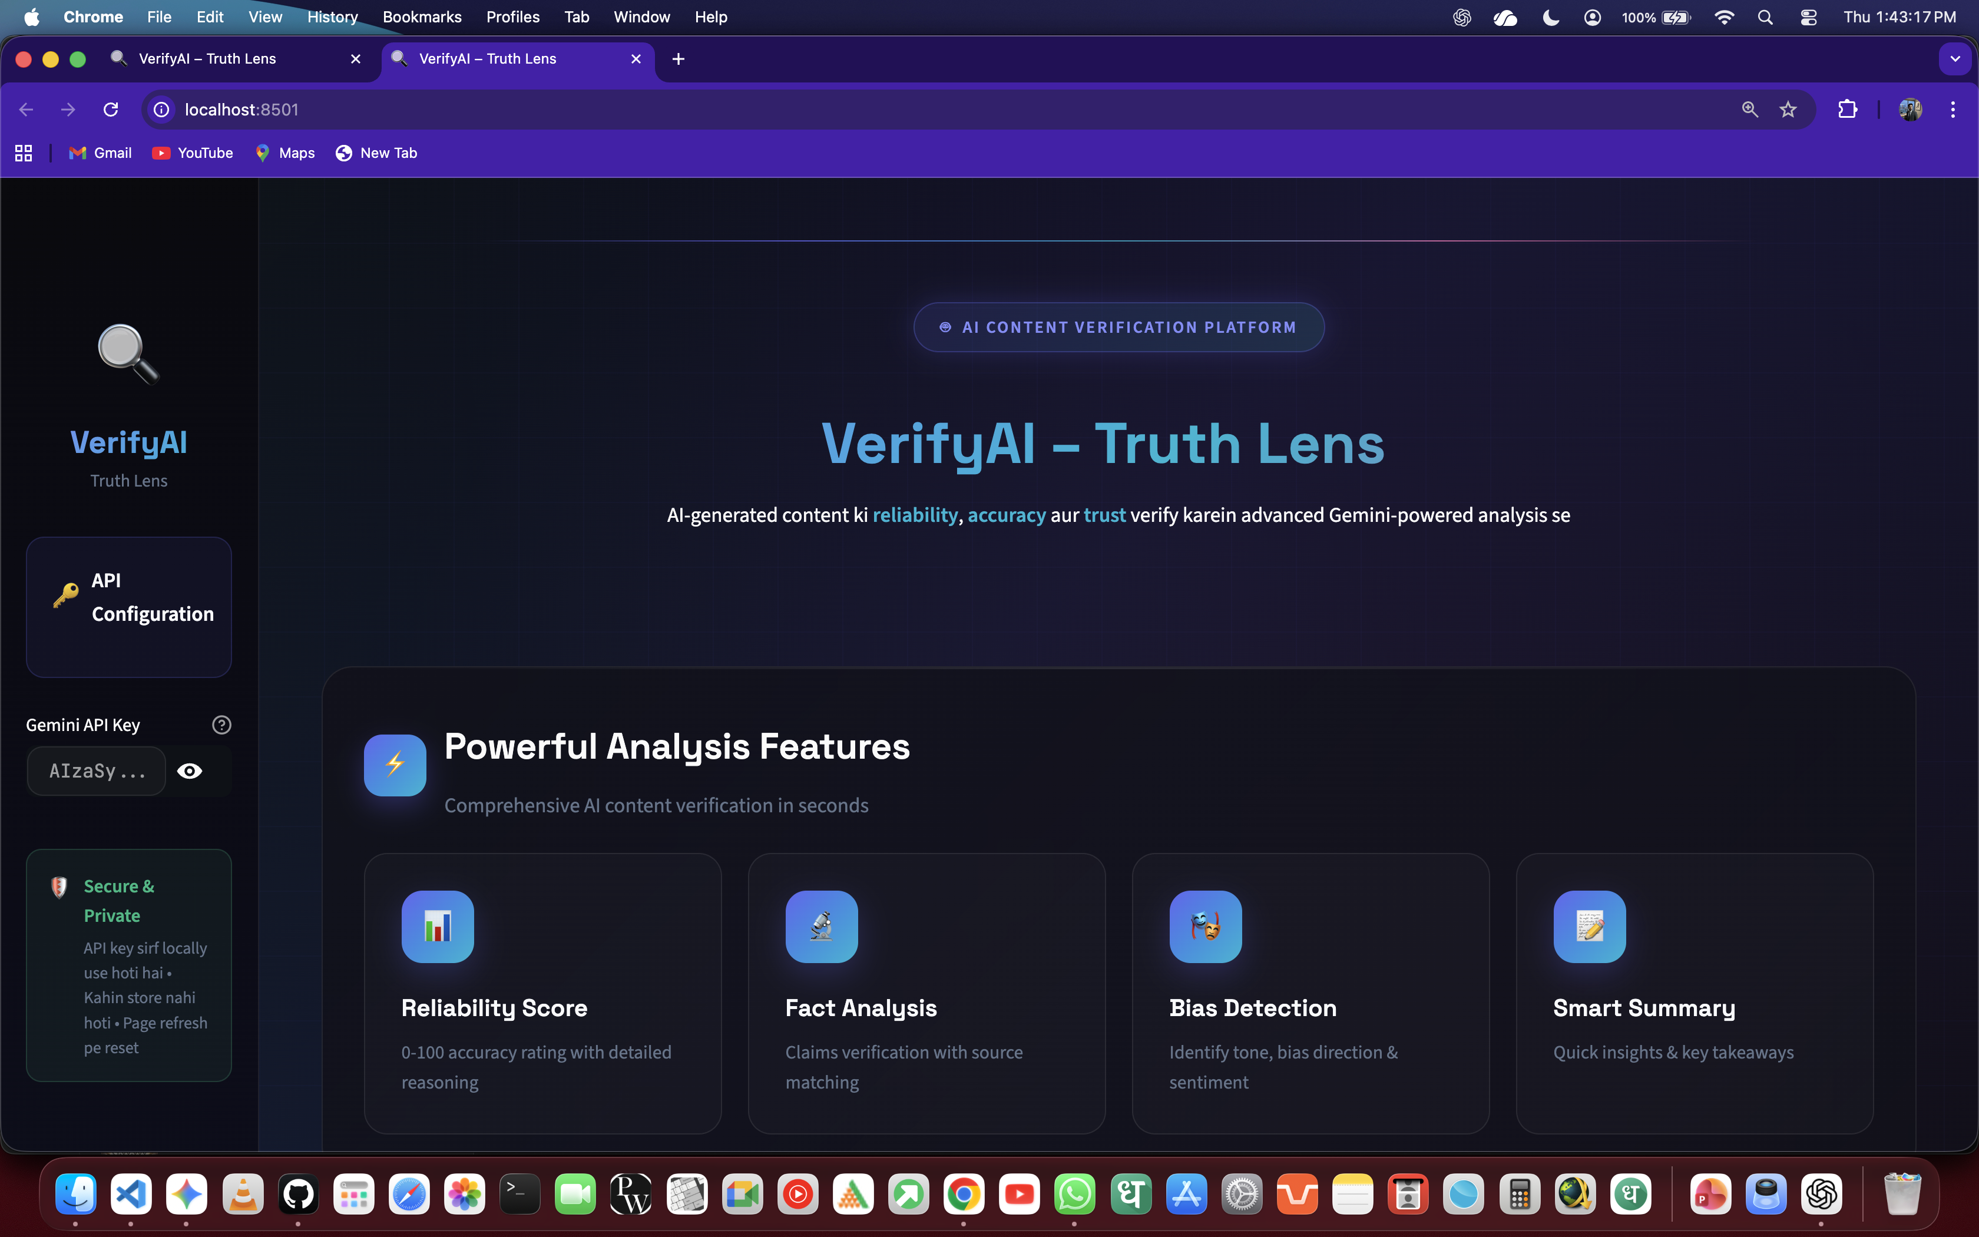Open Chrome three-dot menu
1979x1237 pixels.
click(x=1953, y=110)
